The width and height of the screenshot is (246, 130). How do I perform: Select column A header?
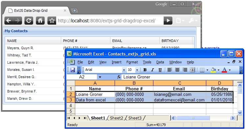[x=95, y=83]
